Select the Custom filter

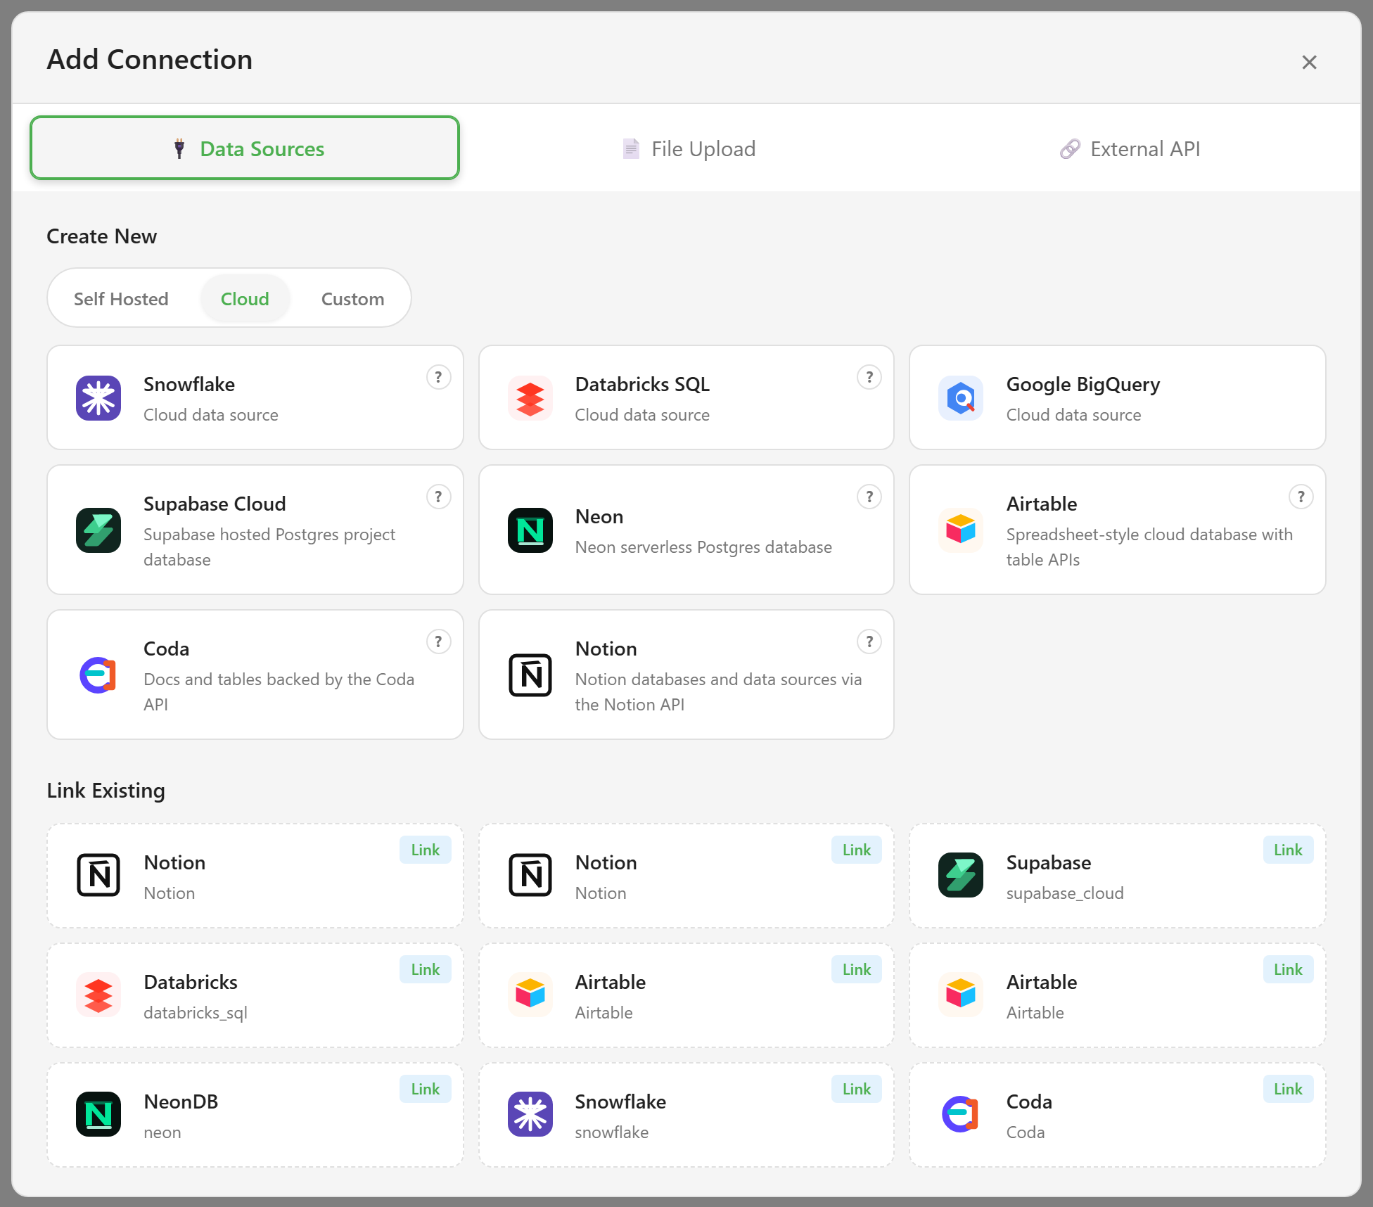pos(352,298)
